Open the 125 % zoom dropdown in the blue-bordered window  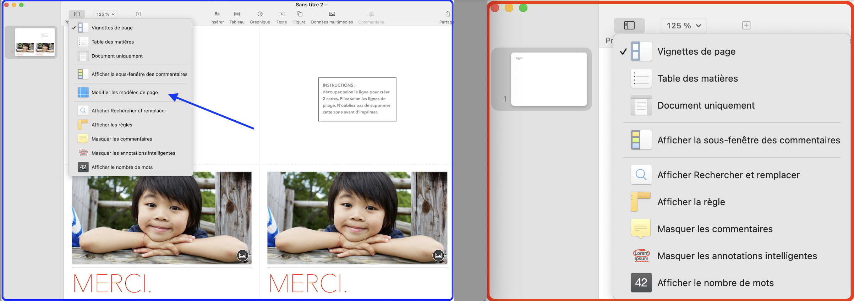click(x=105, y=14)
